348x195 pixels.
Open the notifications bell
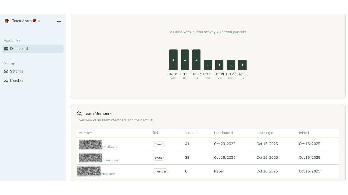click(59, 21)
